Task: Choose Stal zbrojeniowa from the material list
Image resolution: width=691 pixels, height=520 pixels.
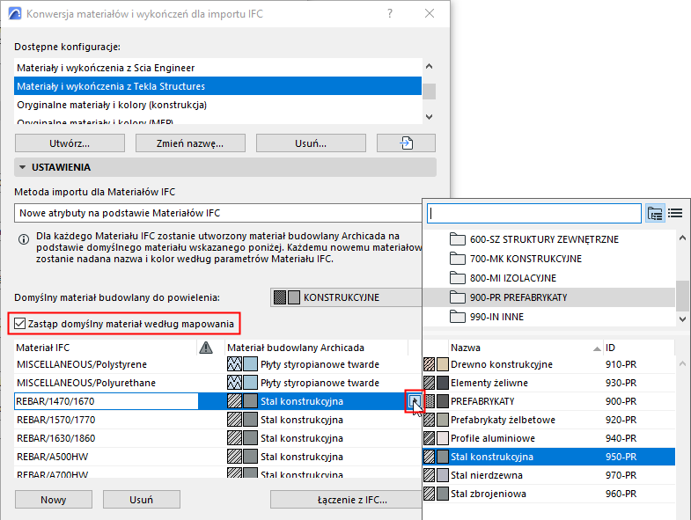Action: (549, 494)
